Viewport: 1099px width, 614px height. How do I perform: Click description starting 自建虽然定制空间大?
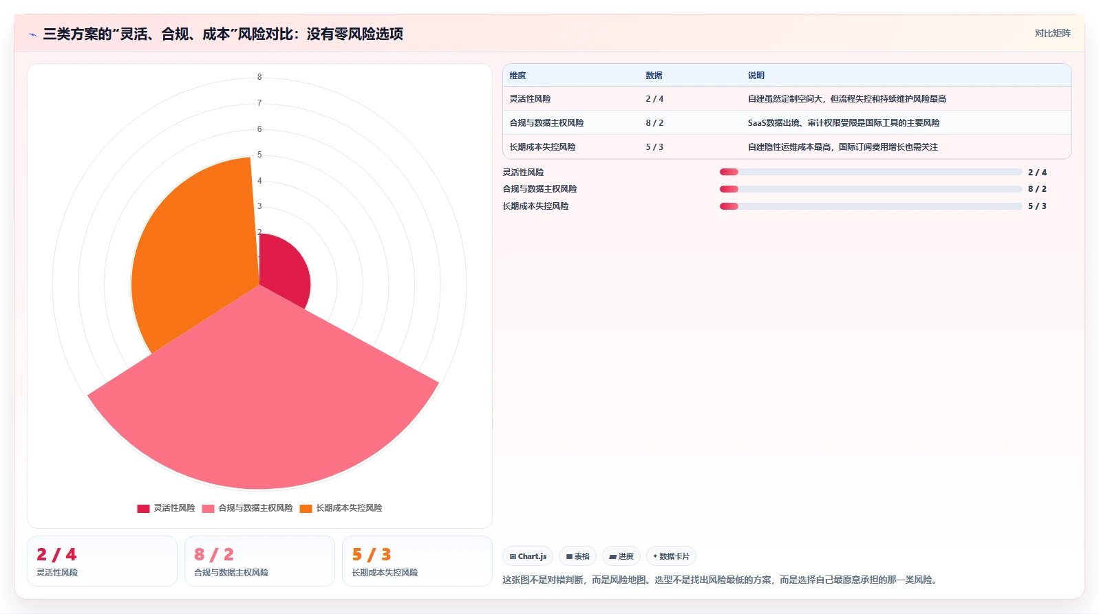[847, 99]
